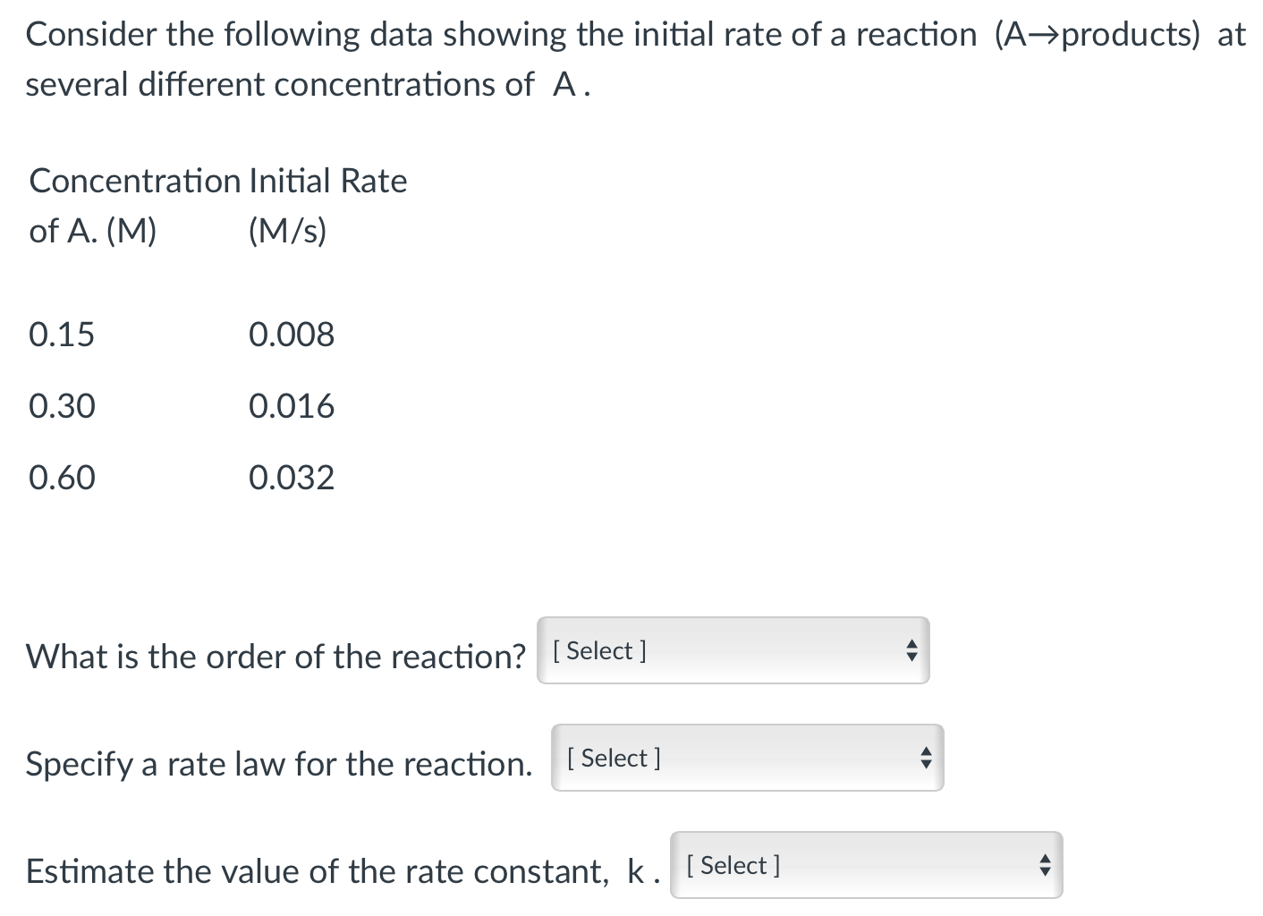
Task: Click the stepper arrows on the rate law selector
Action: [x=928, y=758]
